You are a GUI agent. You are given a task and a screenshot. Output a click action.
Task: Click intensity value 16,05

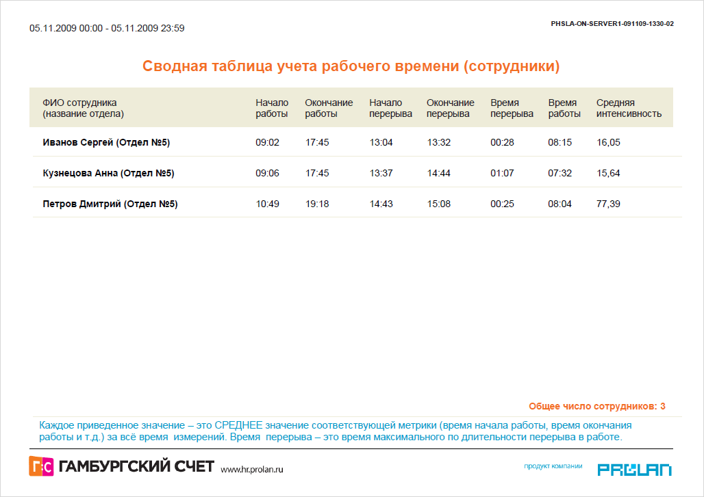(x=608, y=142)
